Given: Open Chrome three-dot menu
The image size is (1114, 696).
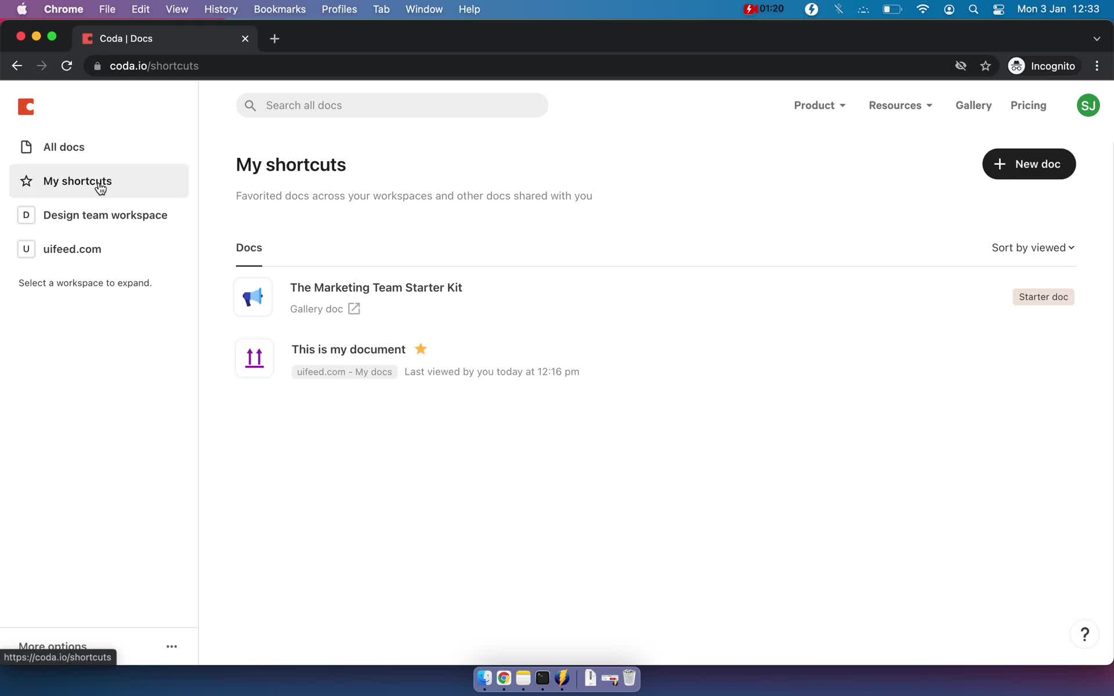Looking at the screenshot, I should pyautogui.click(x=1097, y=66).
